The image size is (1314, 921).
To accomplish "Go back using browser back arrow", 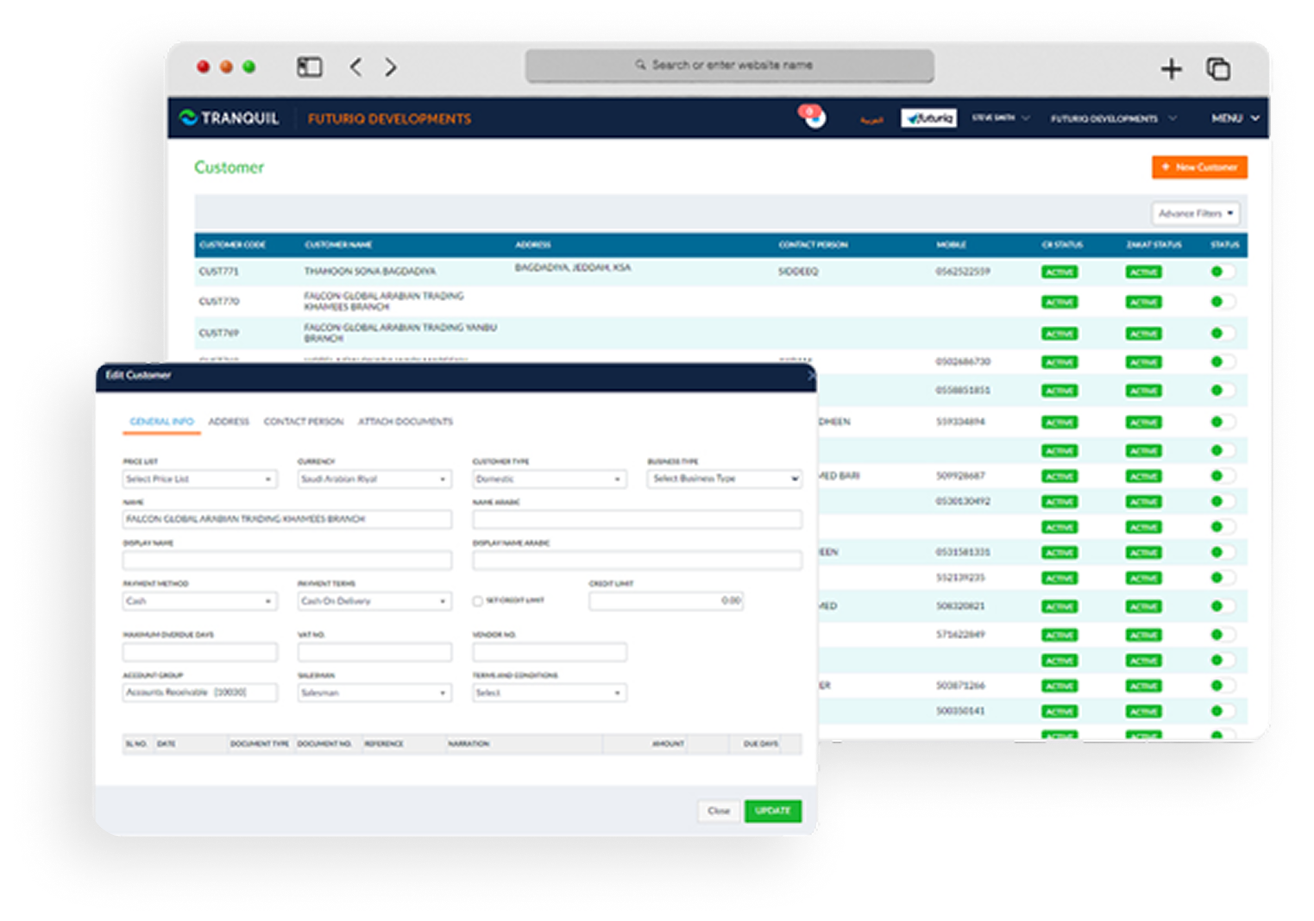I will (x=355, y=67).
